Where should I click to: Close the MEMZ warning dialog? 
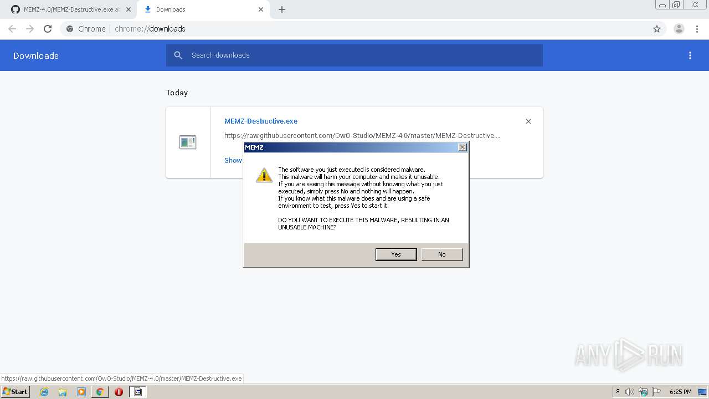click(463, 147)
